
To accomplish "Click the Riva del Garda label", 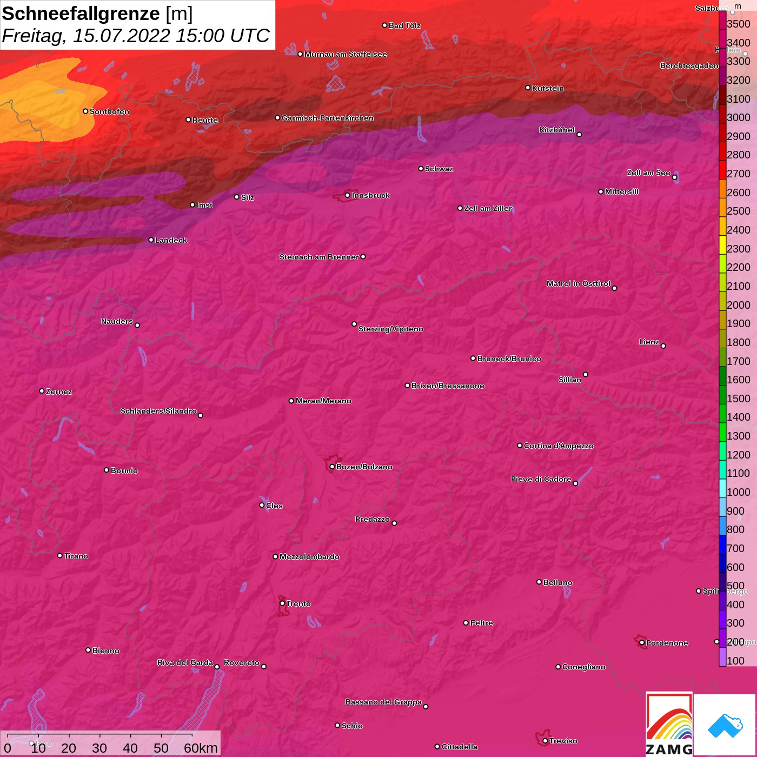I will click(185, 662).
